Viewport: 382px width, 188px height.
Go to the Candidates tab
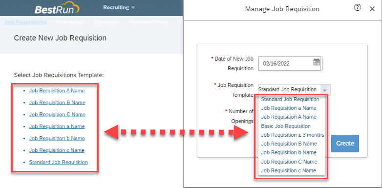[x=106, y=22]
